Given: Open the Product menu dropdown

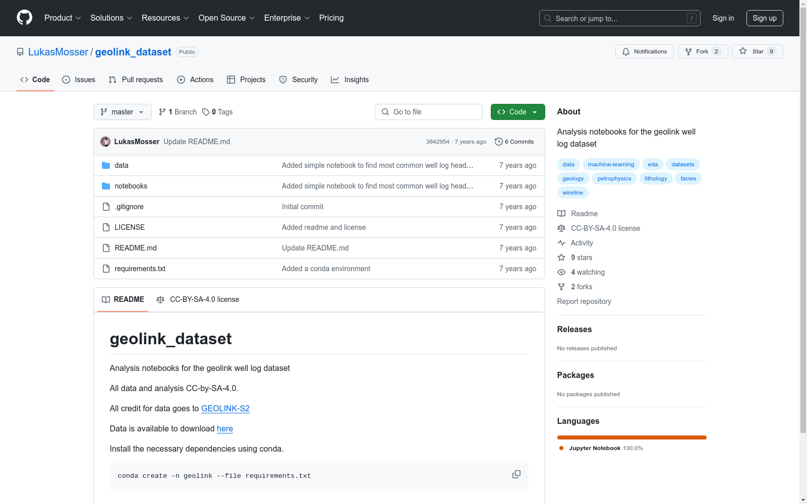Looking at the screenshot, I should point(63,18).
